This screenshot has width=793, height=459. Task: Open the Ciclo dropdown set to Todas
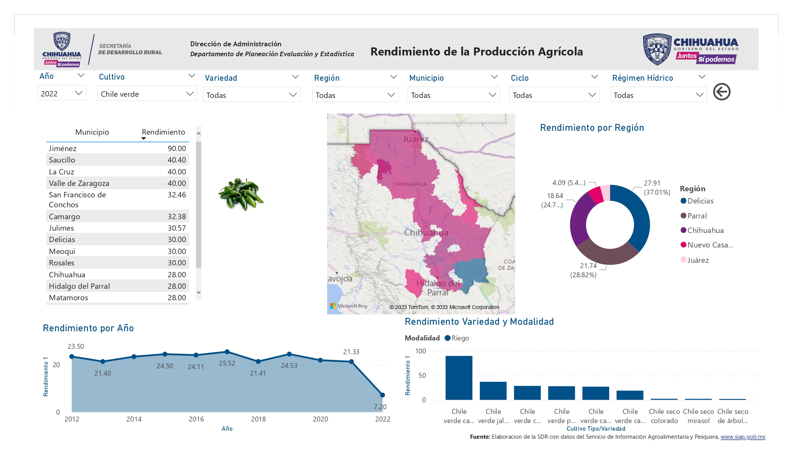[x=554, y=95]
